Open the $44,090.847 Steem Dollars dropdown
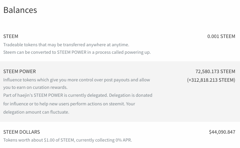 222,132
